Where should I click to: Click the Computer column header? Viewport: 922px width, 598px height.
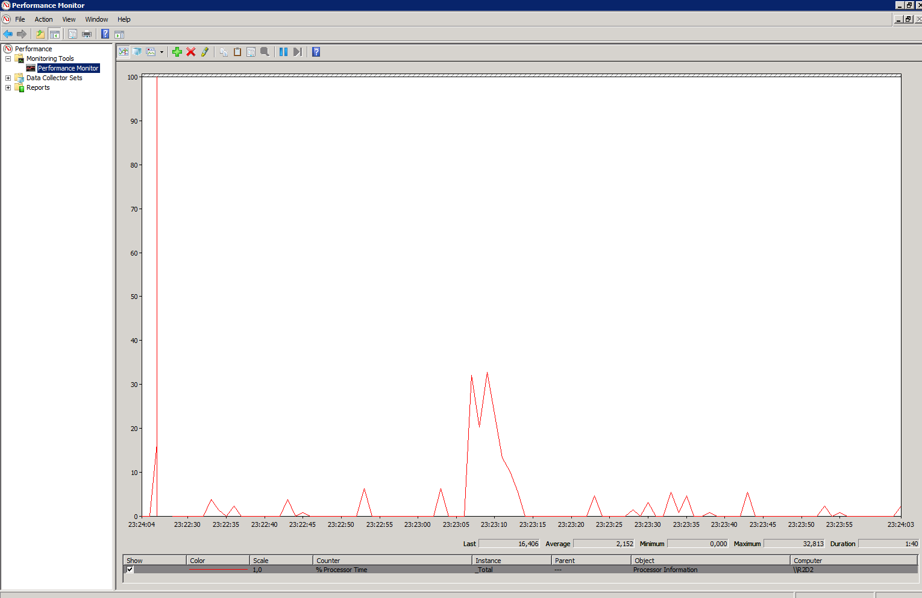854,560
